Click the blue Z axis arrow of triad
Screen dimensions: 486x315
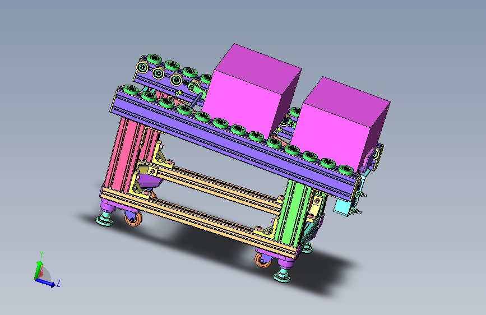coord(45,282)
